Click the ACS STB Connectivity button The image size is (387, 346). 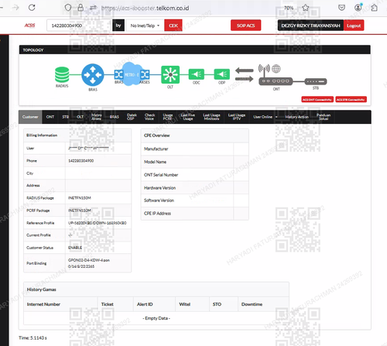click(351, 100)
